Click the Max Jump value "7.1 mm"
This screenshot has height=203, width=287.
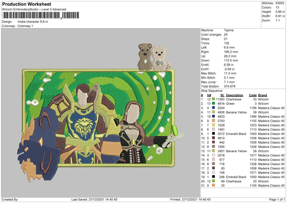pos(229,82)
